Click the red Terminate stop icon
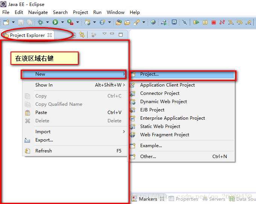 [214, 22]
